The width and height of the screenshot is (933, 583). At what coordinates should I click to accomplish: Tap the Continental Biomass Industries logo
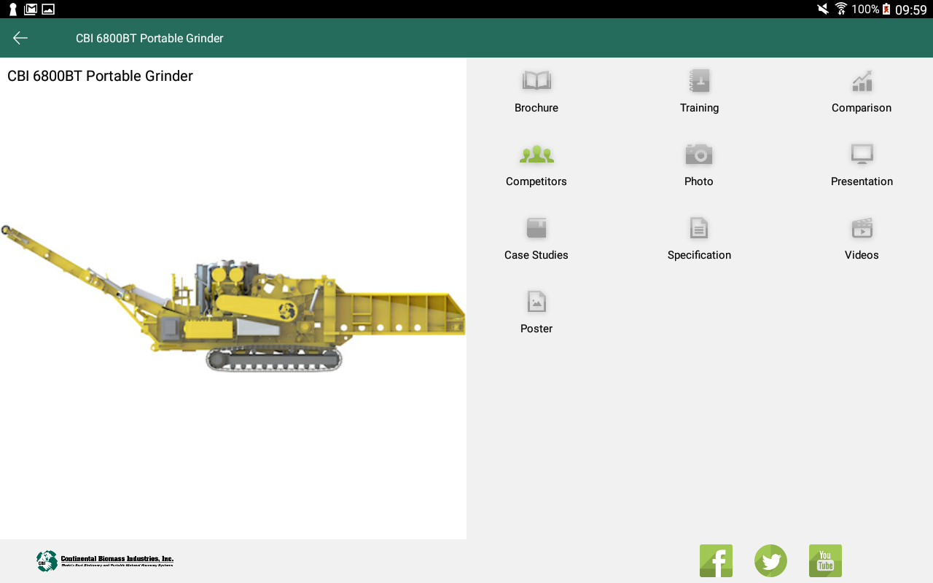(105, 560)
